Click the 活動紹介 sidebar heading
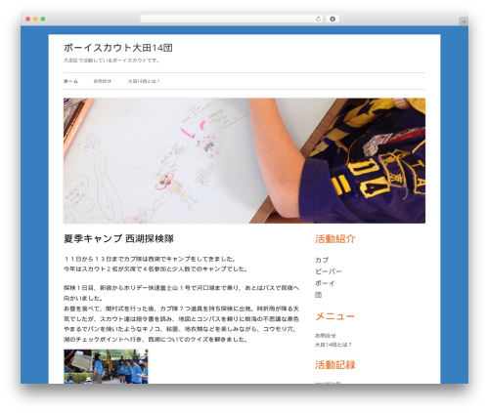489x413 pixels. click(x=335, y=239)
